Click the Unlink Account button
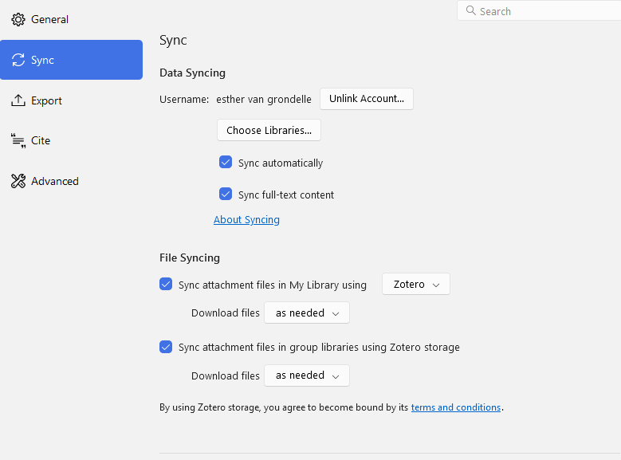Screen dimensions: 621x460 coord(367,99)
